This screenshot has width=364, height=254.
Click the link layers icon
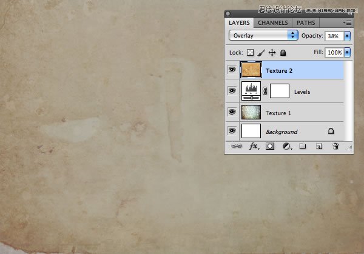tap(237, 146)
